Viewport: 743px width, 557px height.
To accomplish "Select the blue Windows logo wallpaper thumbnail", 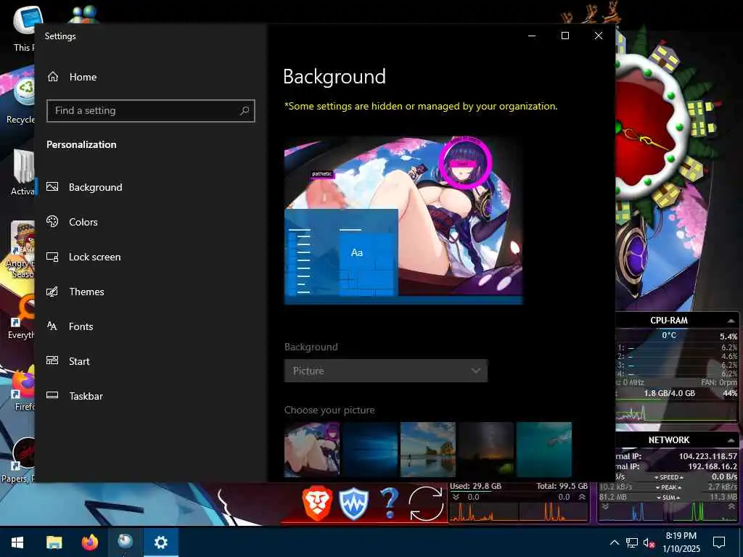I will [x=370, y=450].
